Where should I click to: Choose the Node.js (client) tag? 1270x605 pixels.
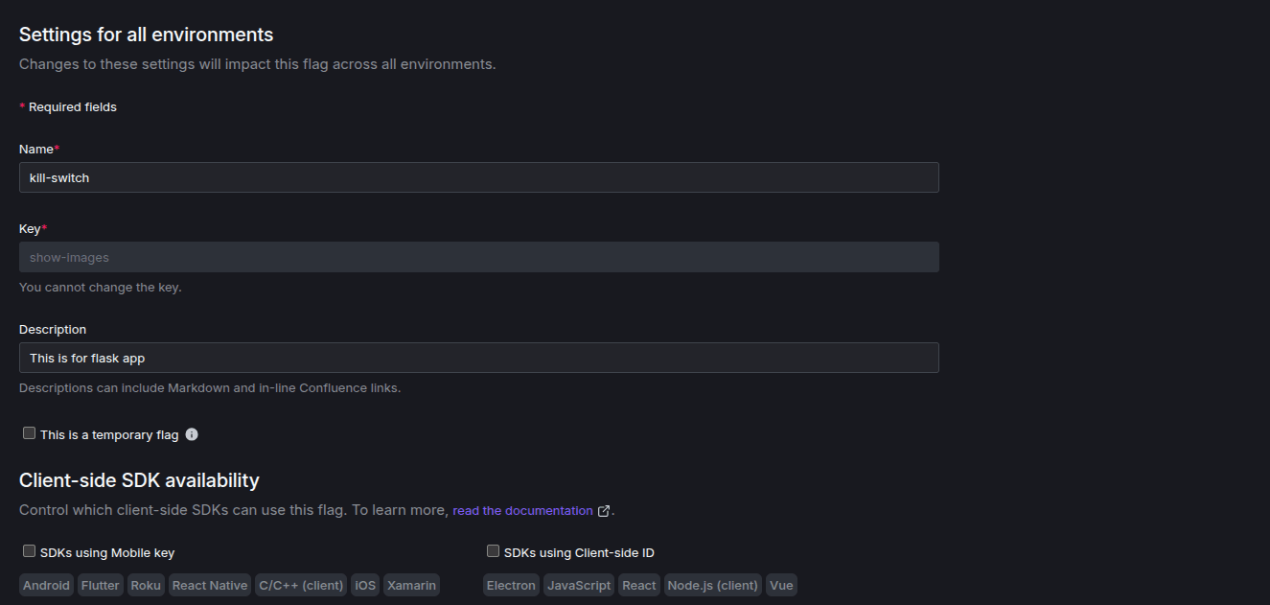tap(712, 585)
